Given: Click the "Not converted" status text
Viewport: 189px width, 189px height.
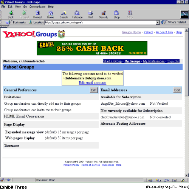Looking at the screenshot, I should pos(160,117).
